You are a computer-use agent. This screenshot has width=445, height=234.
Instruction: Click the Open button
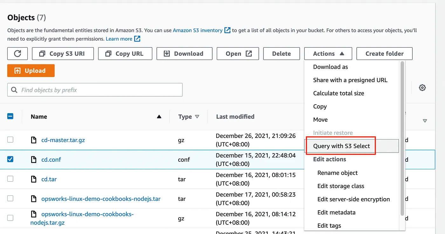point(238,54)
